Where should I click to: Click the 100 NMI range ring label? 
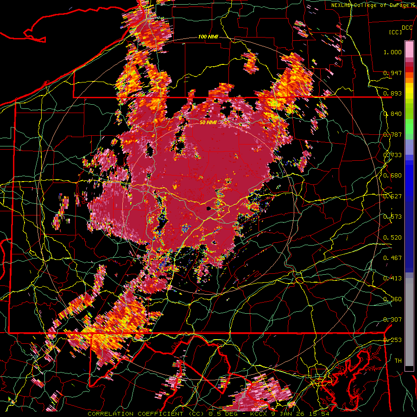208,37
